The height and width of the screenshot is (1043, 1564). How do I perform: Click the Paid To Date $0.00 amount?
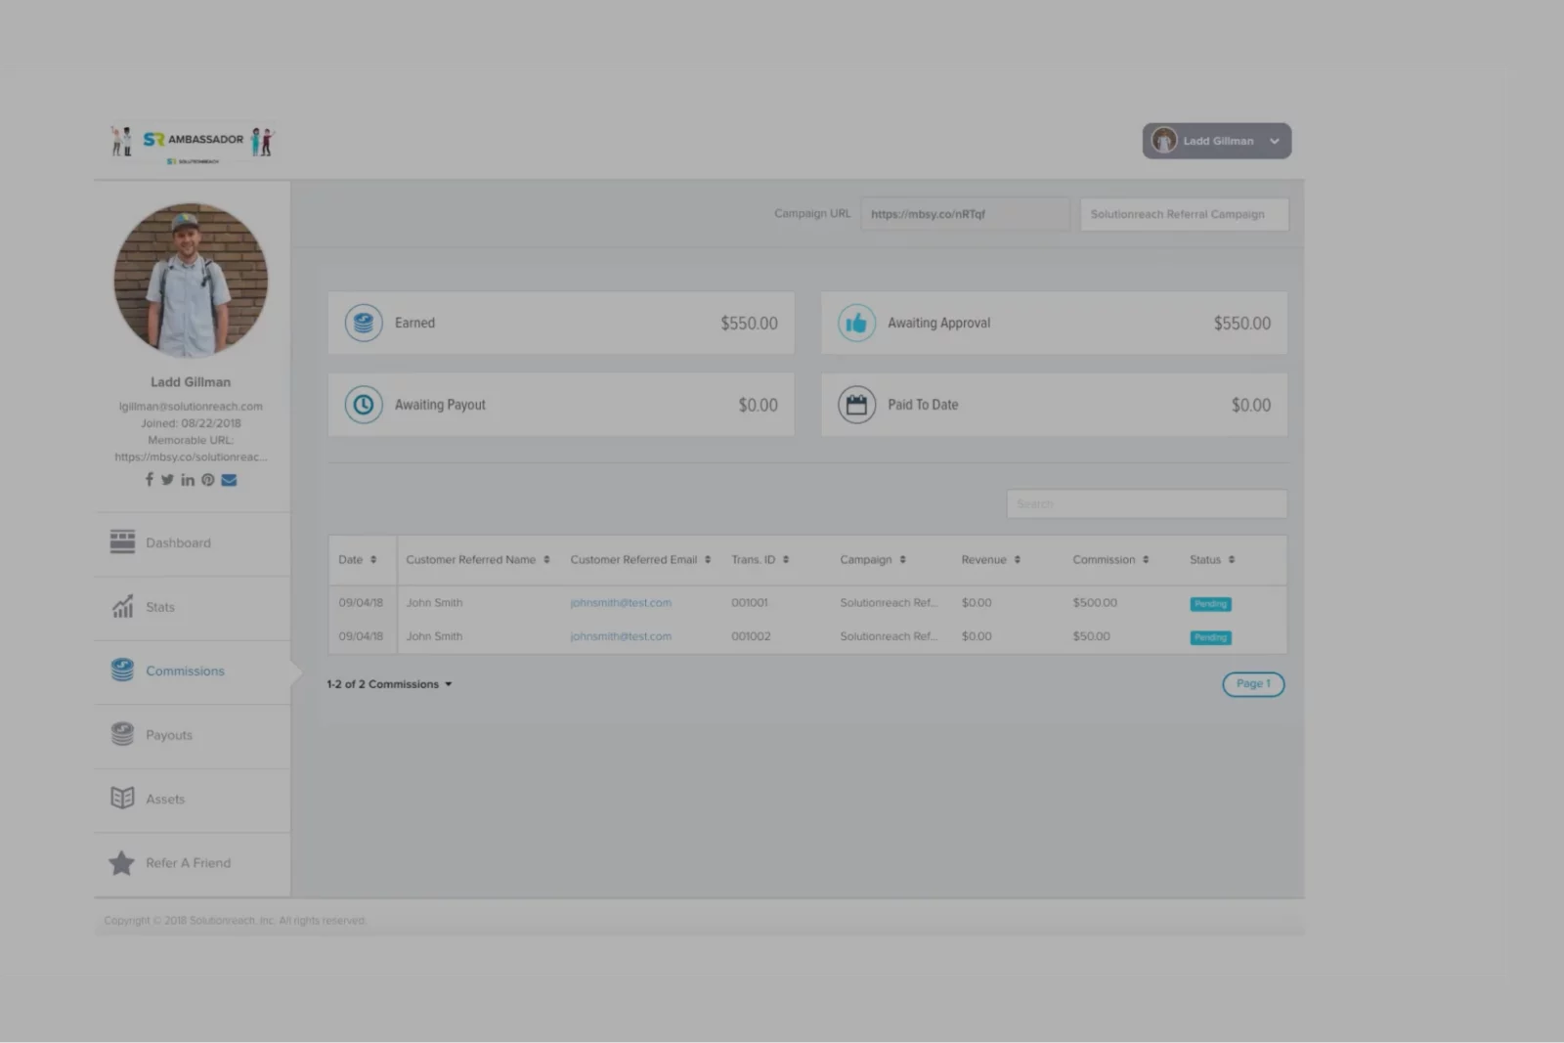click(1250, 406)
